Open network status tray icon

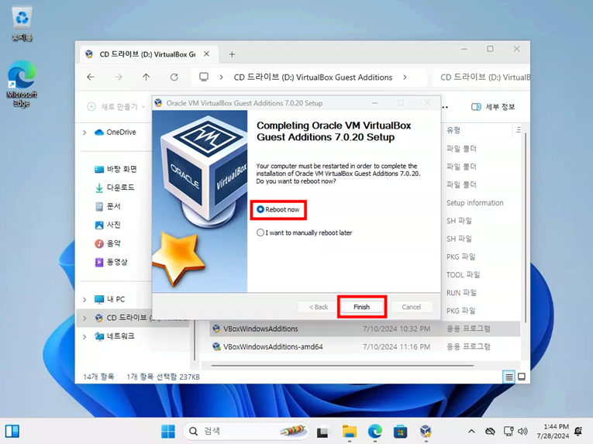(509, 431)
